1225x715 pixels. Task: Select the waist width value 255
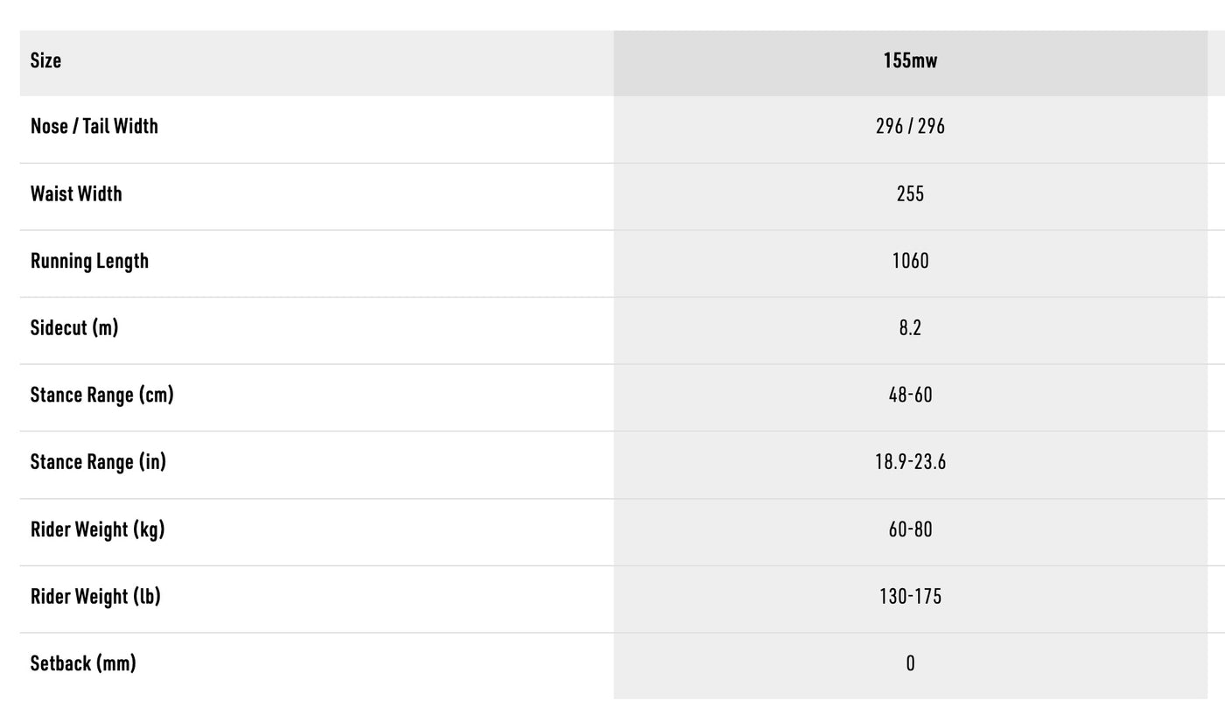coord(910,193)
